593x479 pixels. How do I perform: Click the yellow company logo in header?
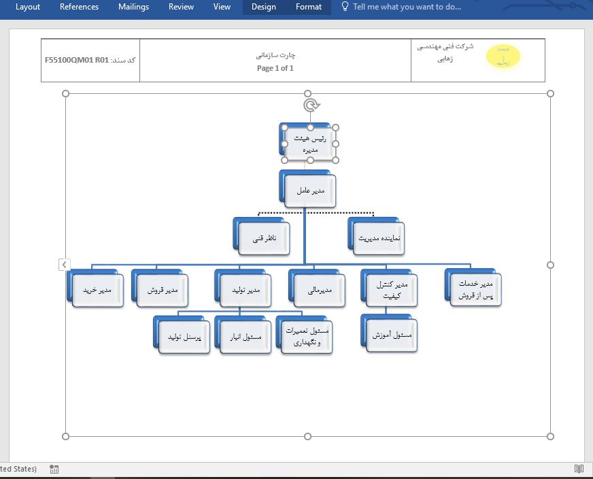pyautogui.click(x=503, y=58)
